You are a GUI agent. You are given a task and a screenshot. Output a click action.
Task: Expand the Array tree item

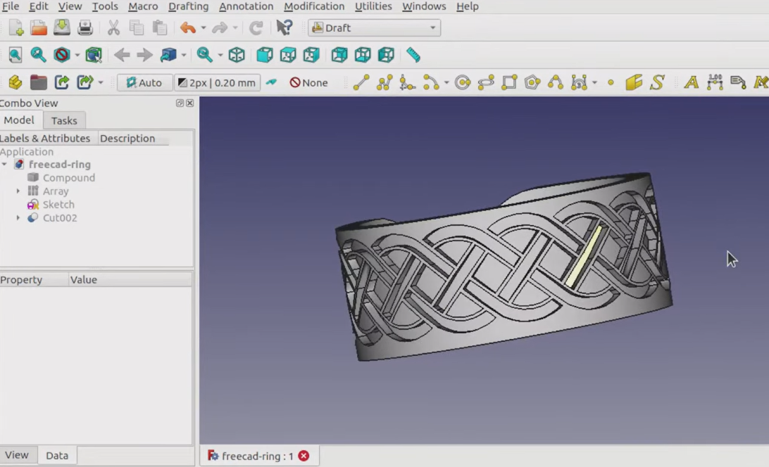click(18, 191)
